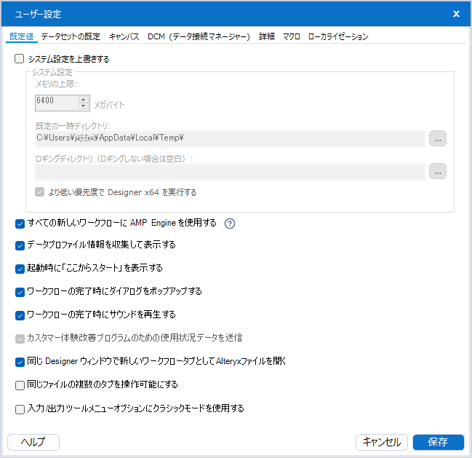The width and height of the screenshot is (472, 458).
Task: Click the ヘルプ button
Action: pyautogui.click(x=33, y=442)
